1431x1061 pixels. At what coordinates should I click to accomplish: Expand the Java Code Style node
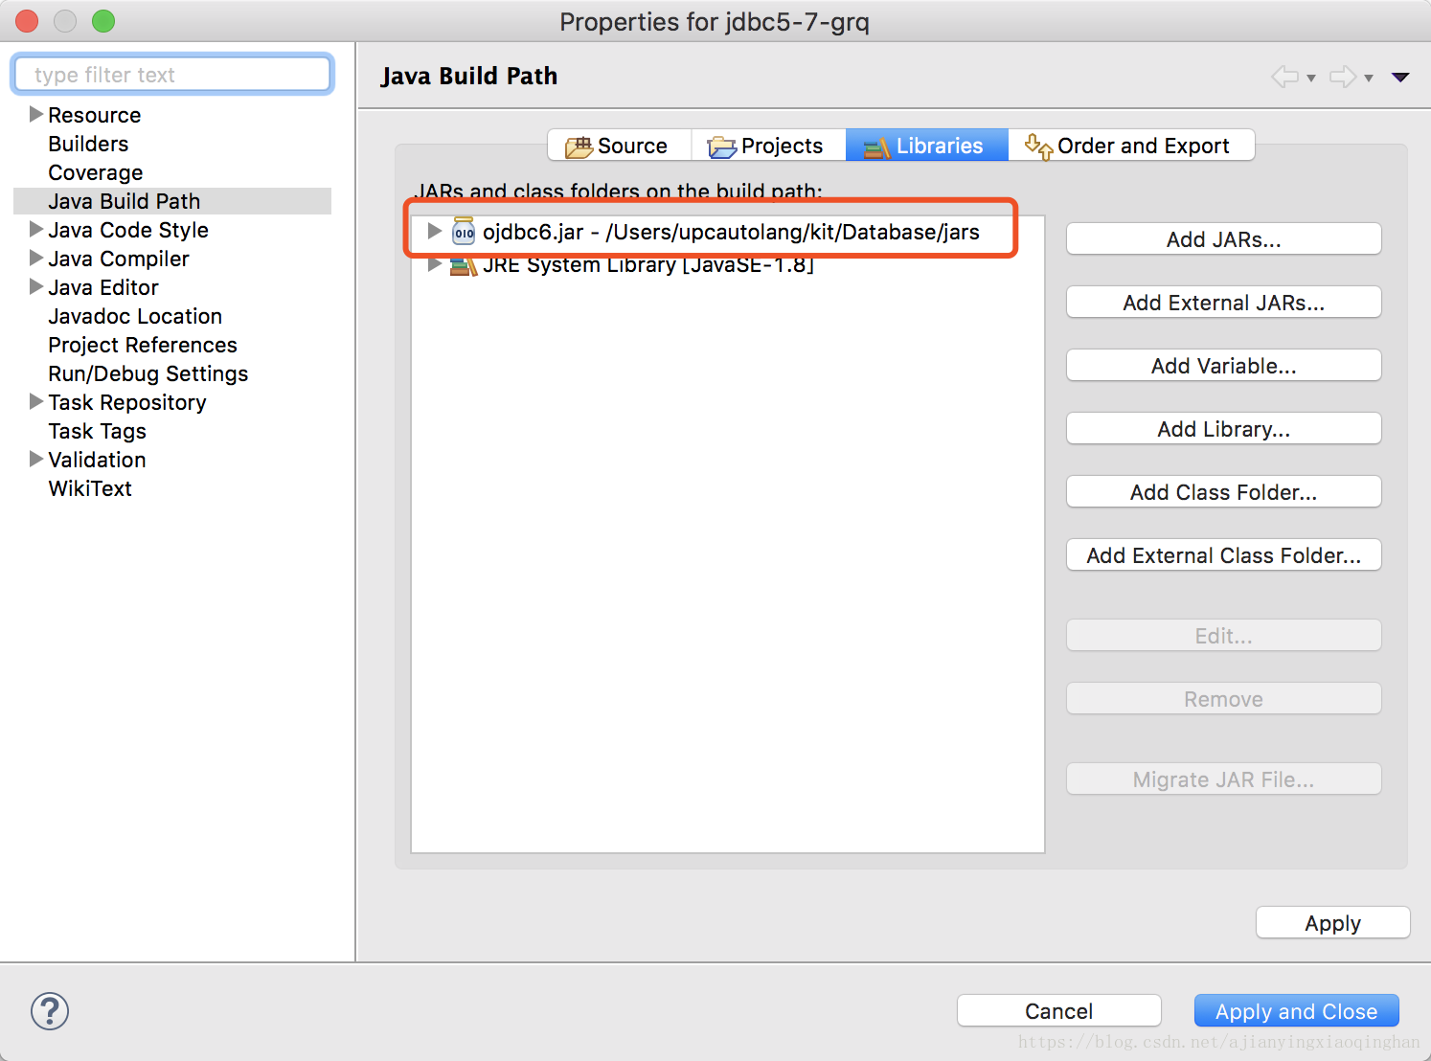pyautogui.click(x=36, y=229)
